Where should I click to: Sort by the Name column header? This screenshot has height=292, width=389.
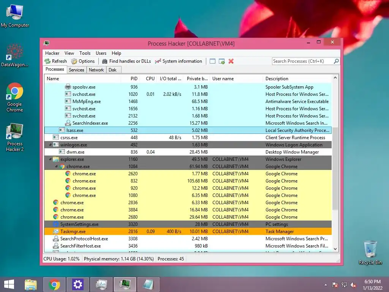point(82,79)
